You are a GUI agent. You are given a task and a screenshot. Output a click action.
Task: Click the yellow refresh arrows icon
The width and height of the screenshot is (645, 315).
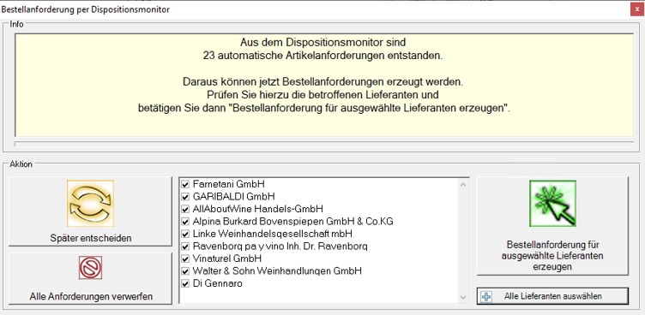pos(91,203)
